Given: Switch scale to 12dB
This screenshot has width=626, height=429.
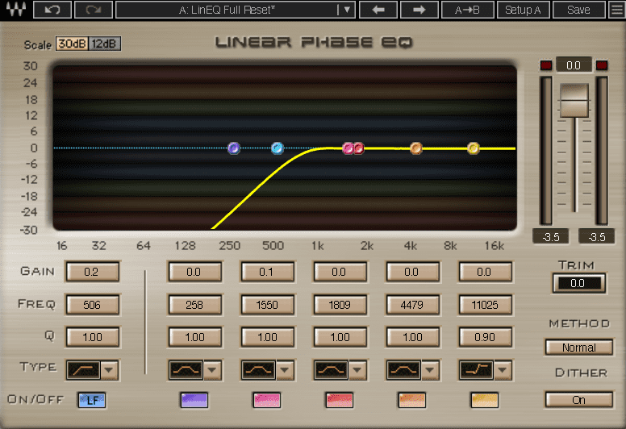Looking at the screenshot, I should point(104,44).
